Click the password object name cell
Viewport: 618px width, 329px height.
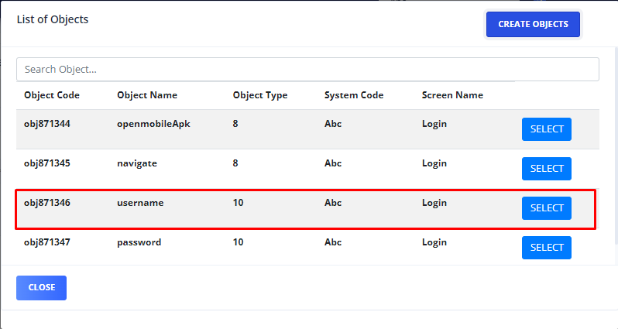coord(139,242)
